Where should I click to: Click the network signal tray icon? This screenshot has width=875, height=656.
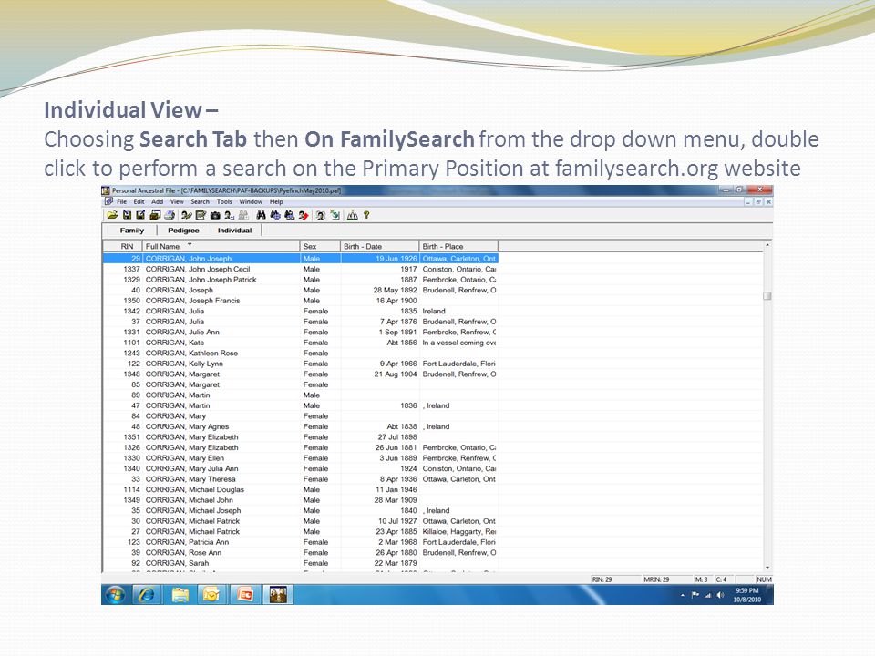[x=707, y=595]
